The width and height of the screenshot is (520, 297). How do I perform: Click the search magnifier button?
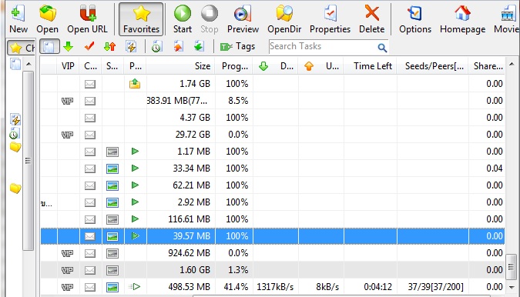pyautogui.click(x=382, y=48)
